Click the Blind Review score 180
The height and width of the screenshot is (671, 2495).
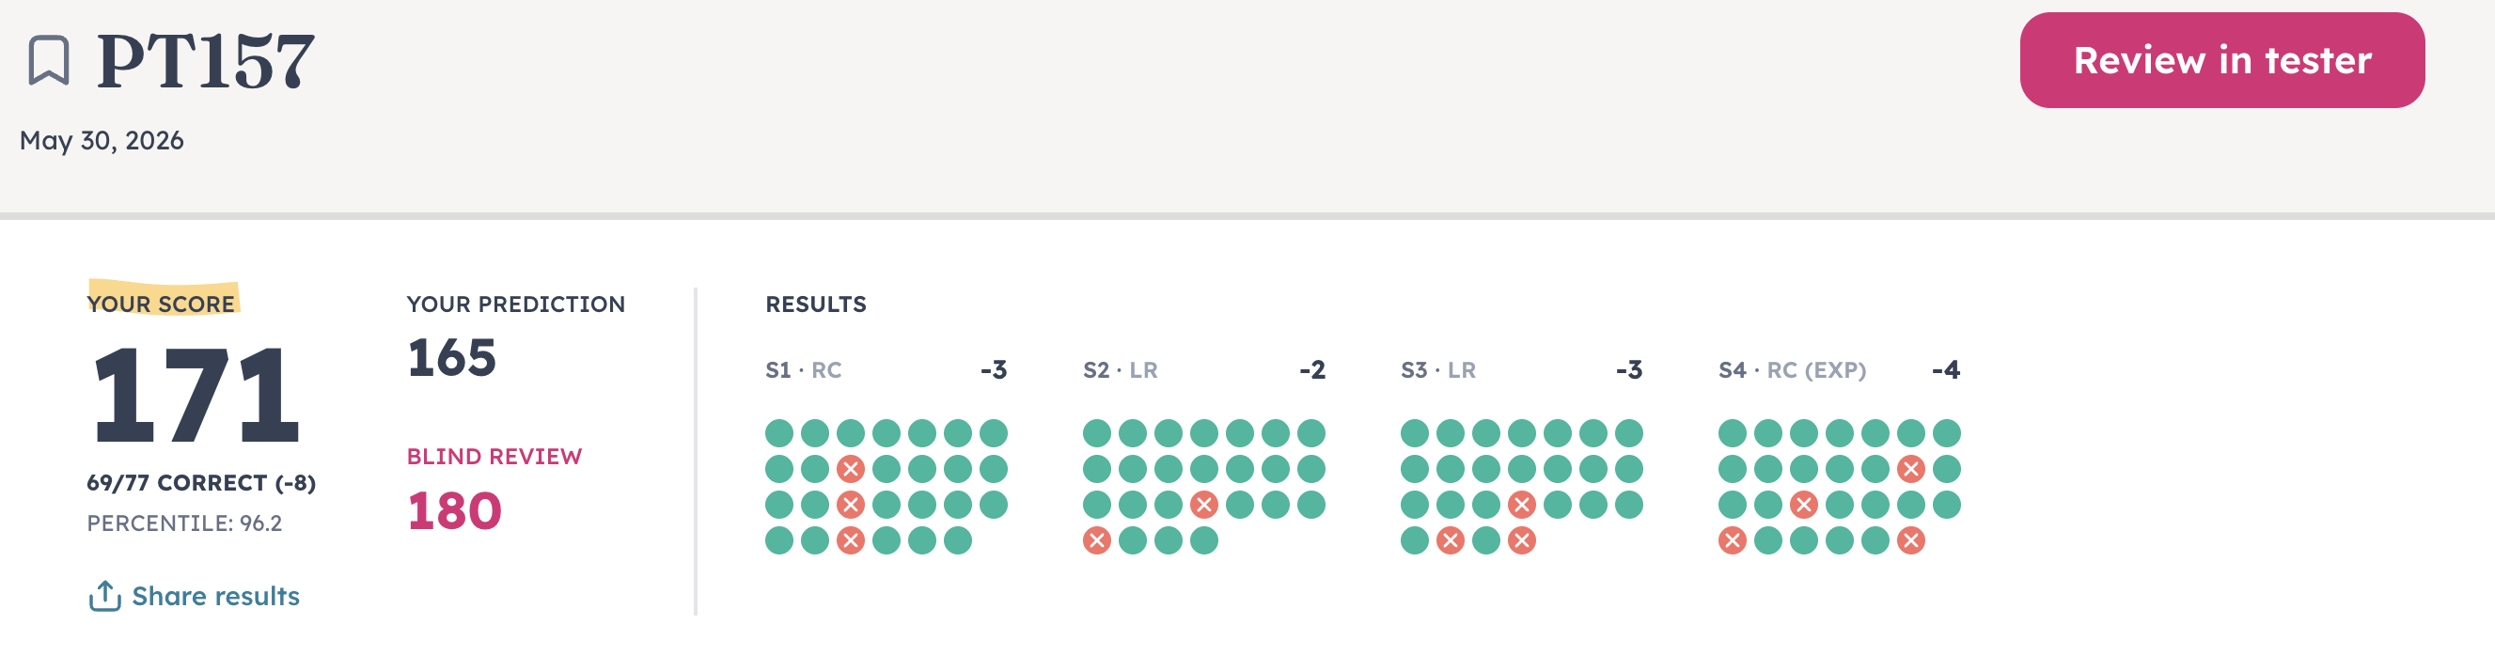[x=454, y=510]
